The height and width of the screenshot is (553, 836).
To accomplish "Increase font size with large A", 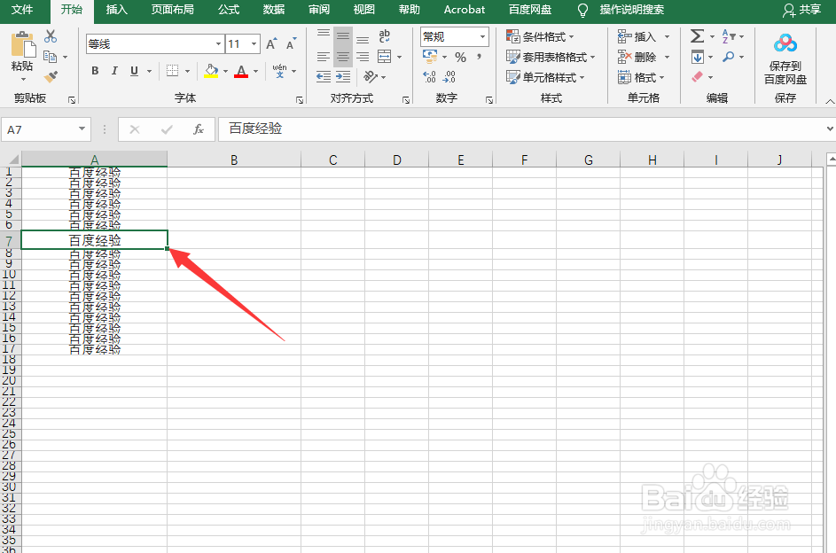I will (x=271, y=43).
